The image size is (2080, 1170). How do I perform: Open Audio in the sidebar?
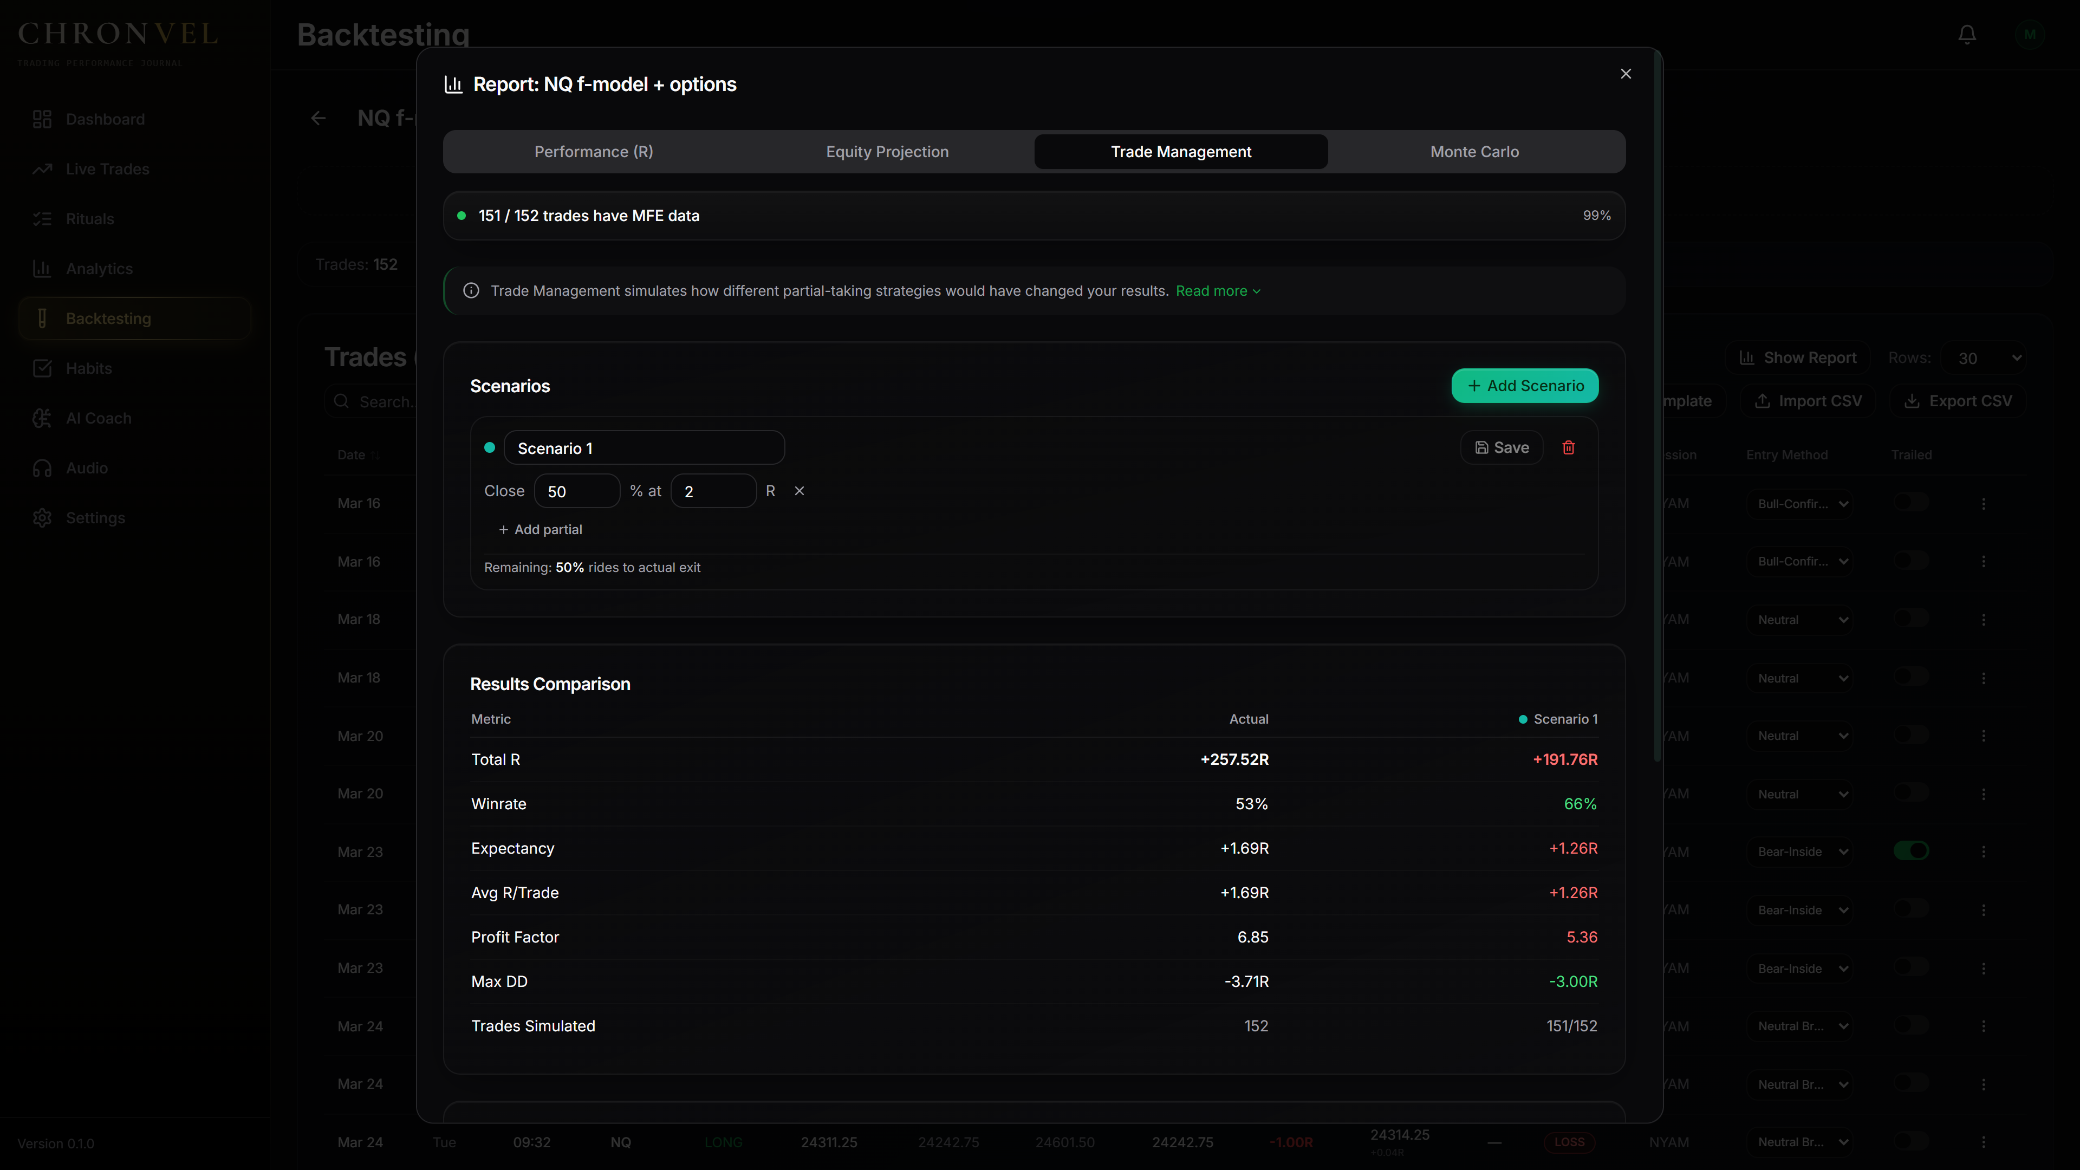pyautogui.click(x=134, y=469)
